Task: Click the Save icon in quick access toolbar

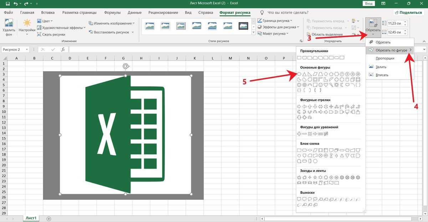Action: 8,4
